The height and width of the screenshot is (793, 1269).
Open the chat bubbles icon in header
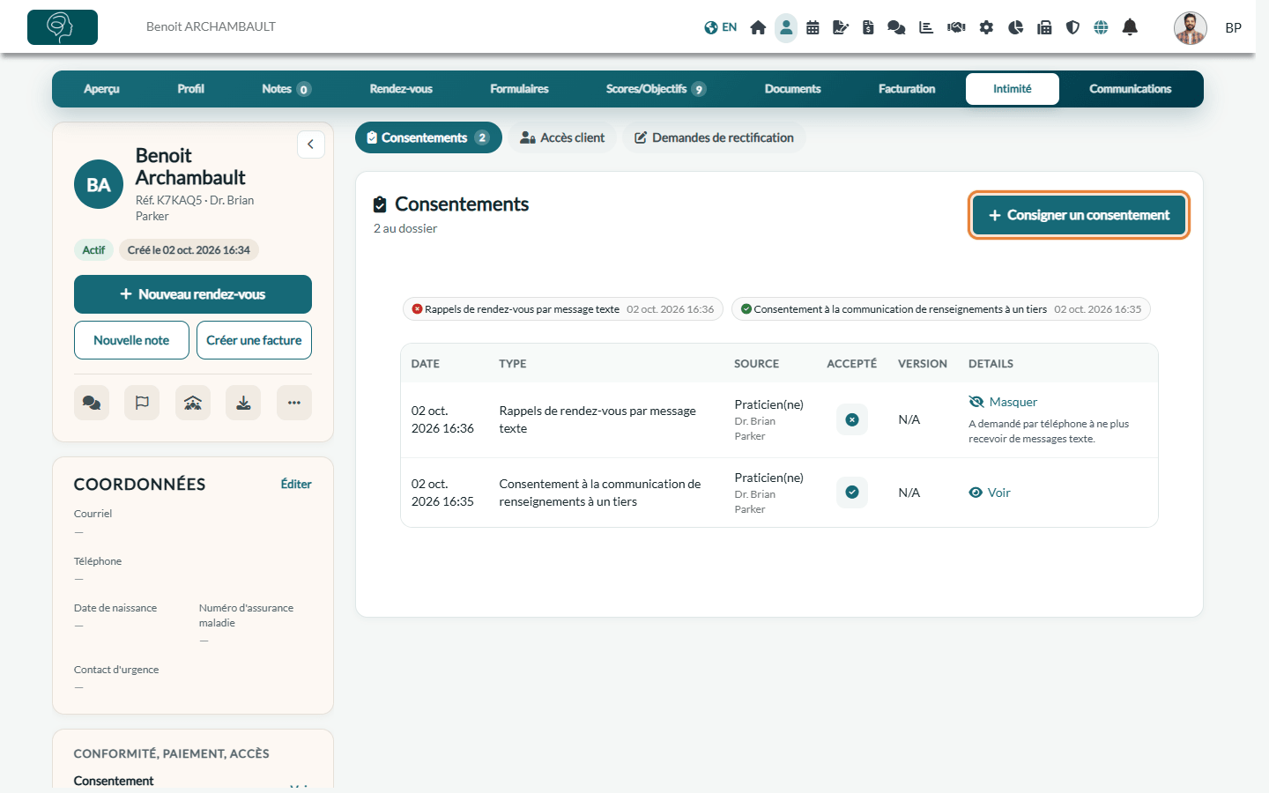click(896, 27)
